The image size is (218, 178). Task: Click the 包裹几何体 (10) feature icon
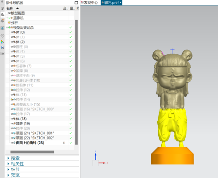coord(14,80)
